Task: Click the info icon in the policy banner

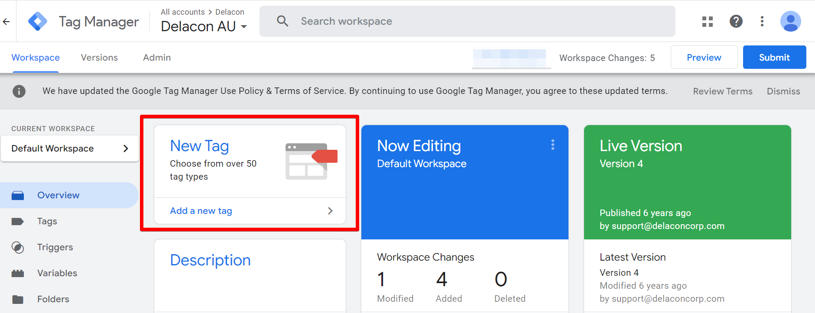Action: coord(19,91)
